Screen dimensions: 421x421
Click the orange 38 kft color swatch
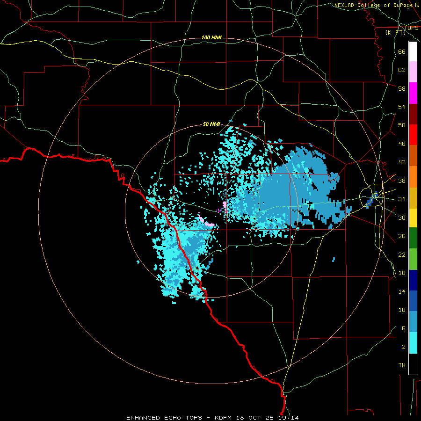413,177
